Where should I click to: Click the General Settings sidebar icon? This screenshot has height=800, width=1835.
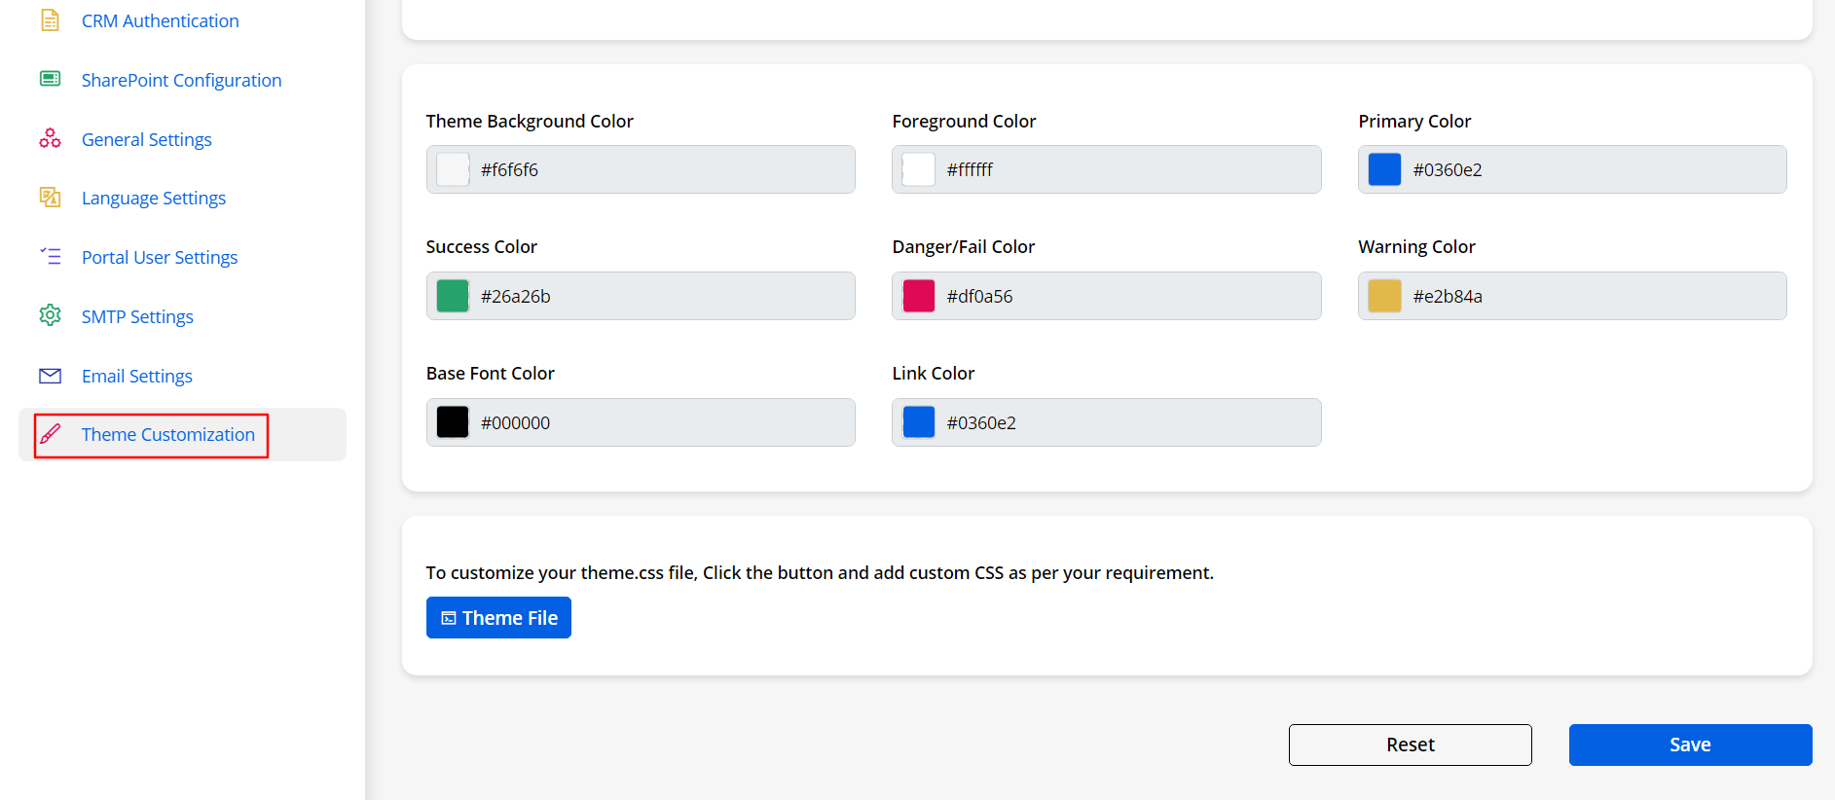50,139
